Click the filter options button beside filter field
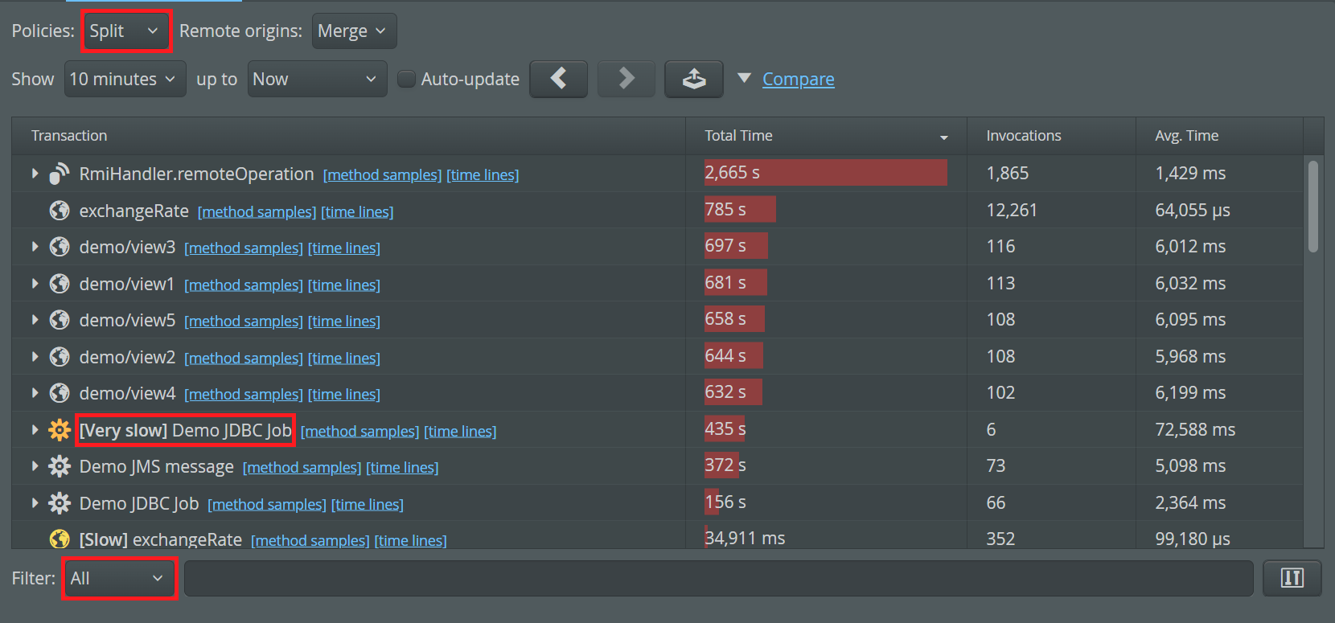Image resolution: width=1335 pixels, height=623 pixels. pos(1292,578)
